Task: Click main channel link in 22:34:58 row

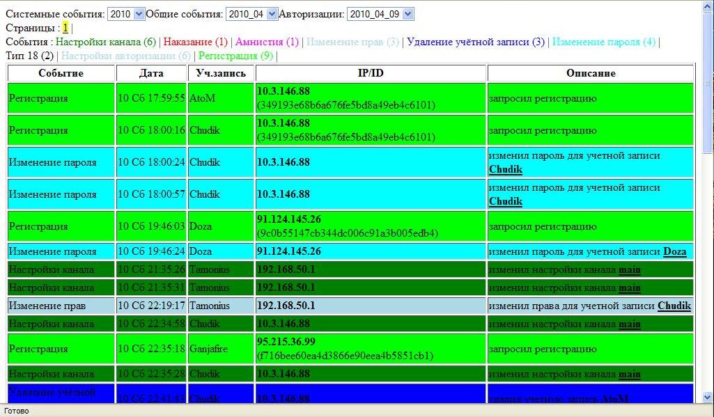Action: 629,324
